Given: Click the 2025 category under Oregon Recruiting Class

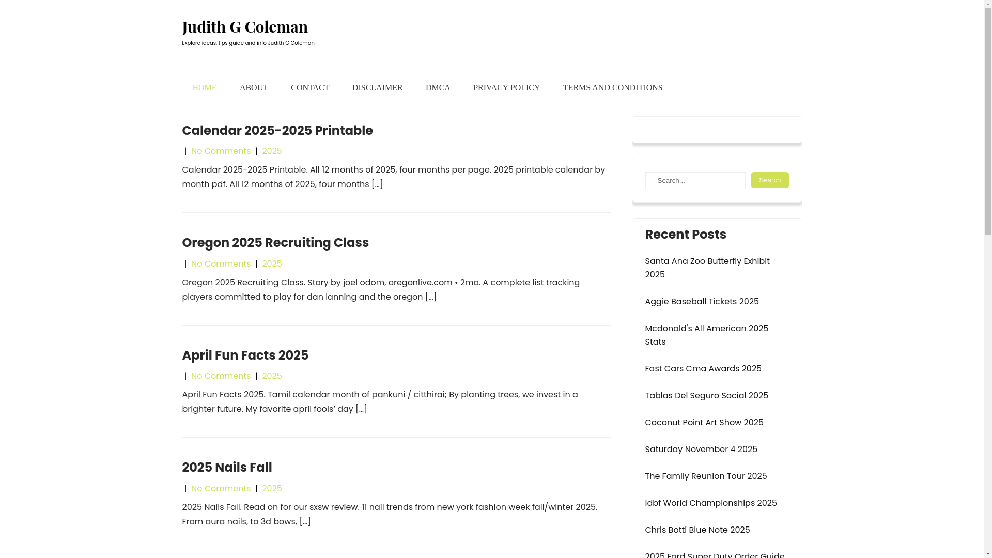Looking at the screenshot, I should pos(272,264).
